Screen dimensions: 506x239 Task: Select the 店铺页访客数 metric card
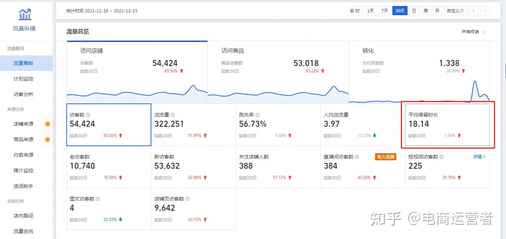193,209
